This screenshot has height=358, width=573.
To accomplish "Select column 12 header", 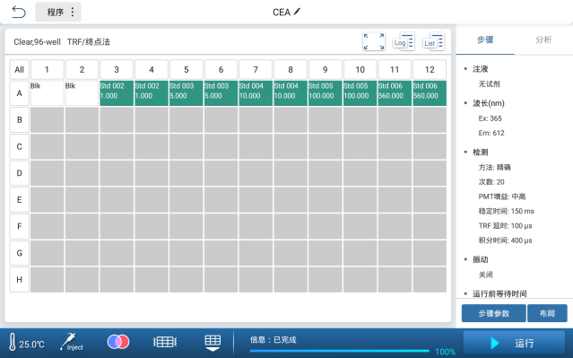I will [x=430, y=69].
